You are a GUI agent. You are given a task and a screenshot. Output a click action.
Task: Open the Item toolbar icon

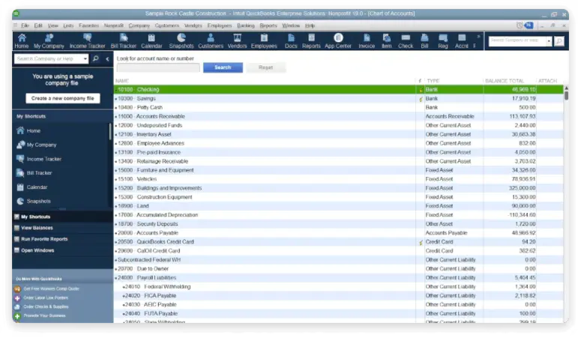coord(387,40)
